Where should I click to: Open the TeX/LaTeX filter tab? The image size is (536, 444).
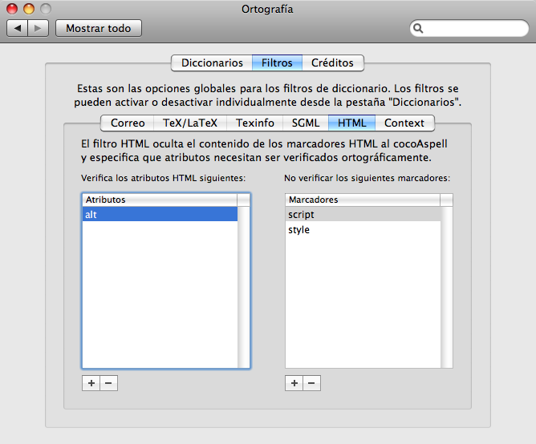[190, 123]
